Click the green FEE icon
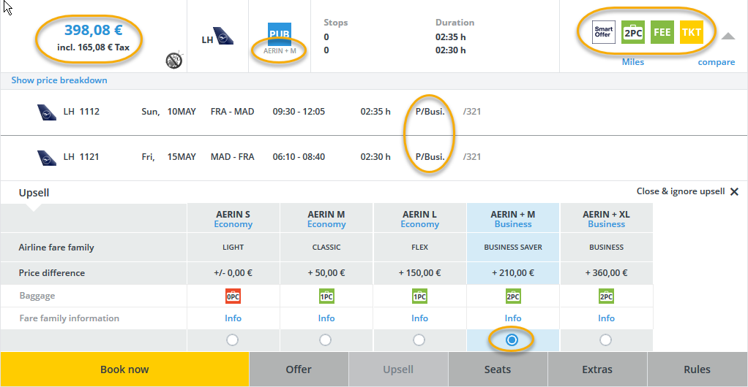The width and height of the screenshot is (748, 387). point(662,32)
